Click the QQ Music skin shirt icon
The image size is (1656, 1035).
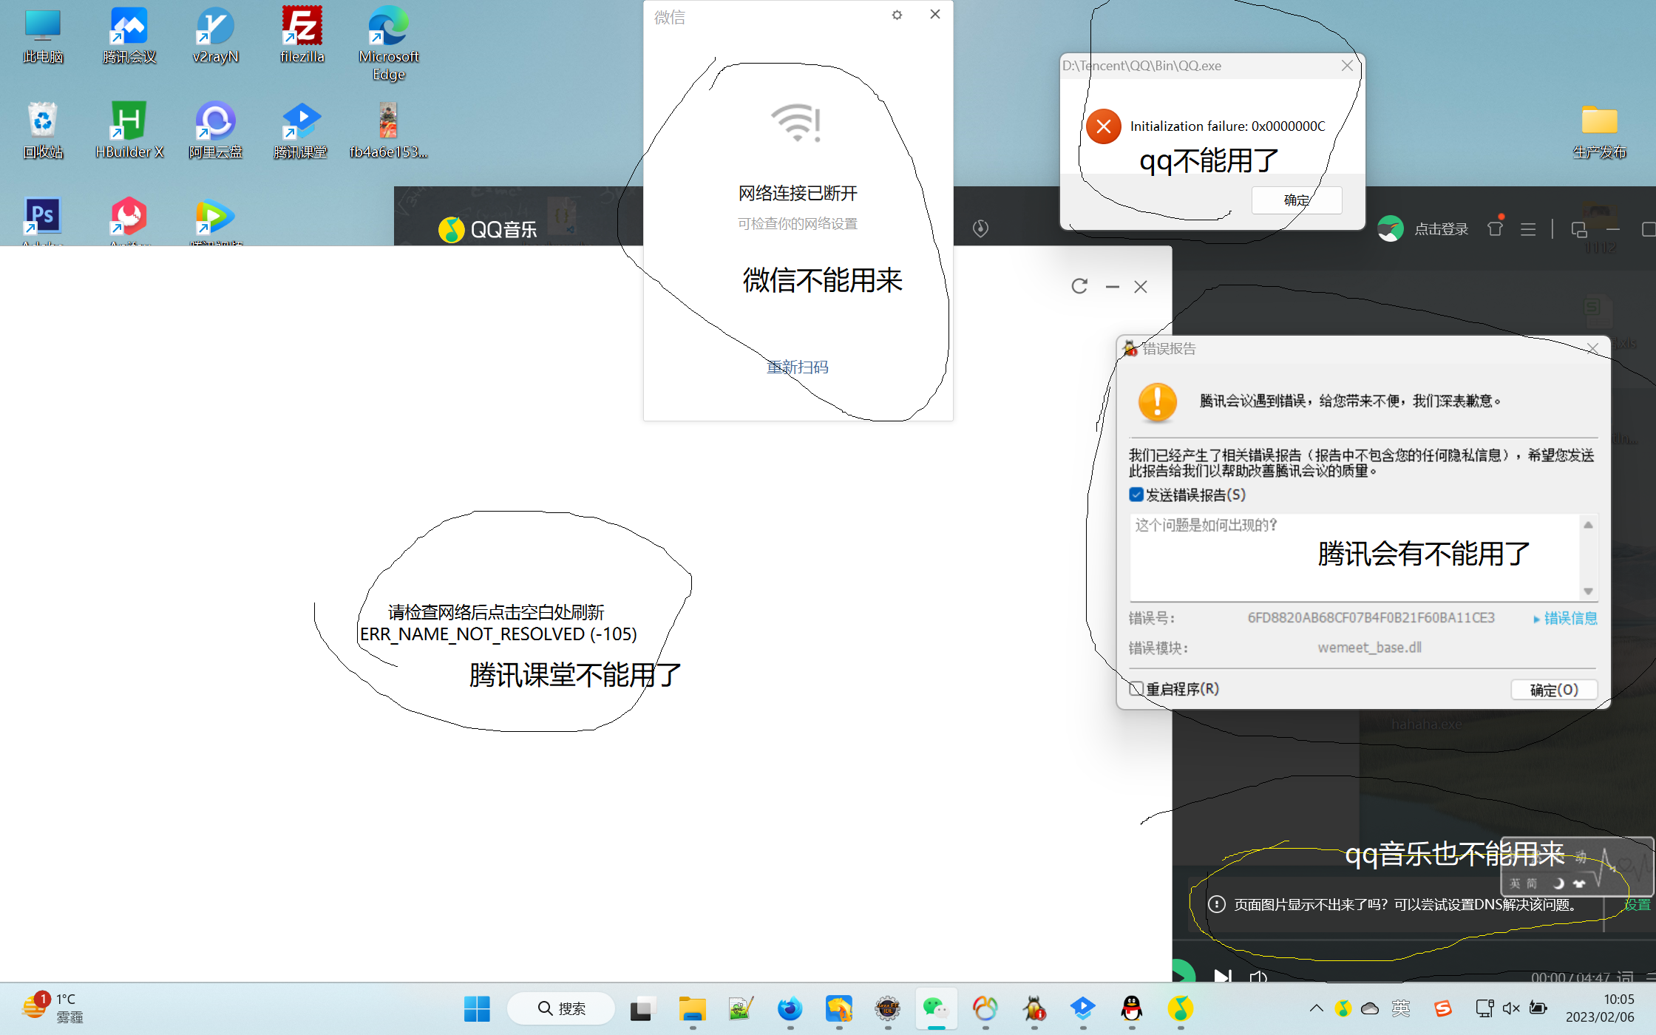click(x=1495, y=229)
